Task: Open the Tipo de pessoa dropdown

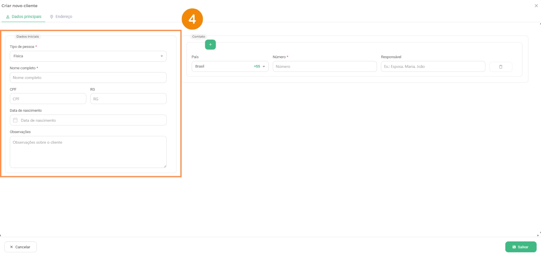Action: coord(88,56)
